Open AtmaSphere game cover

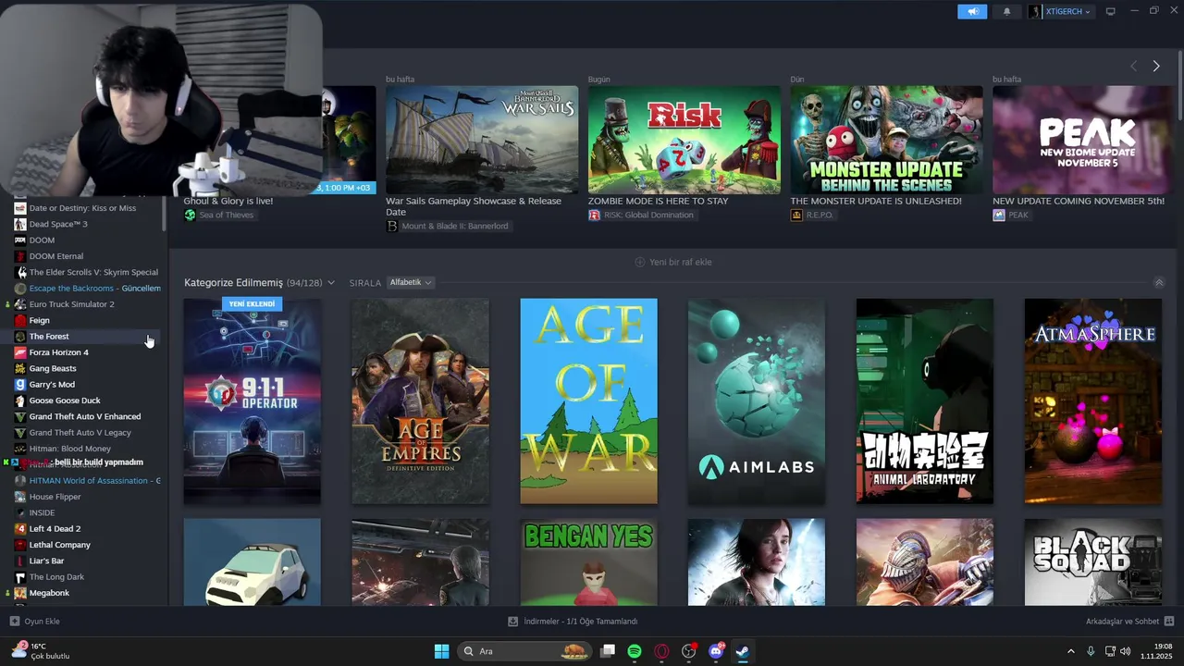pos(1093,401)
